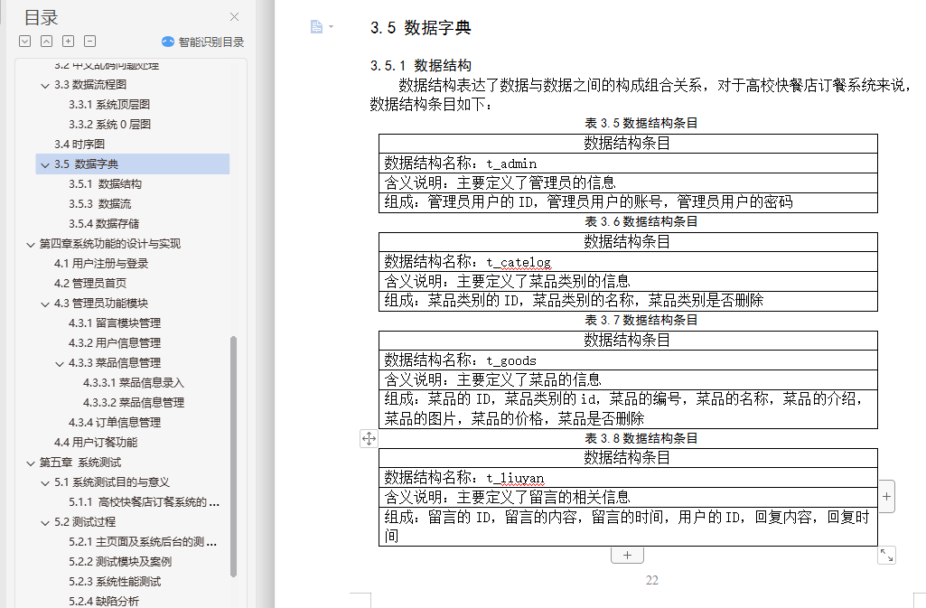Collapse the 第四章 outline chapter
Viewport: 926px width, 608px height.
tap(31, 245)
